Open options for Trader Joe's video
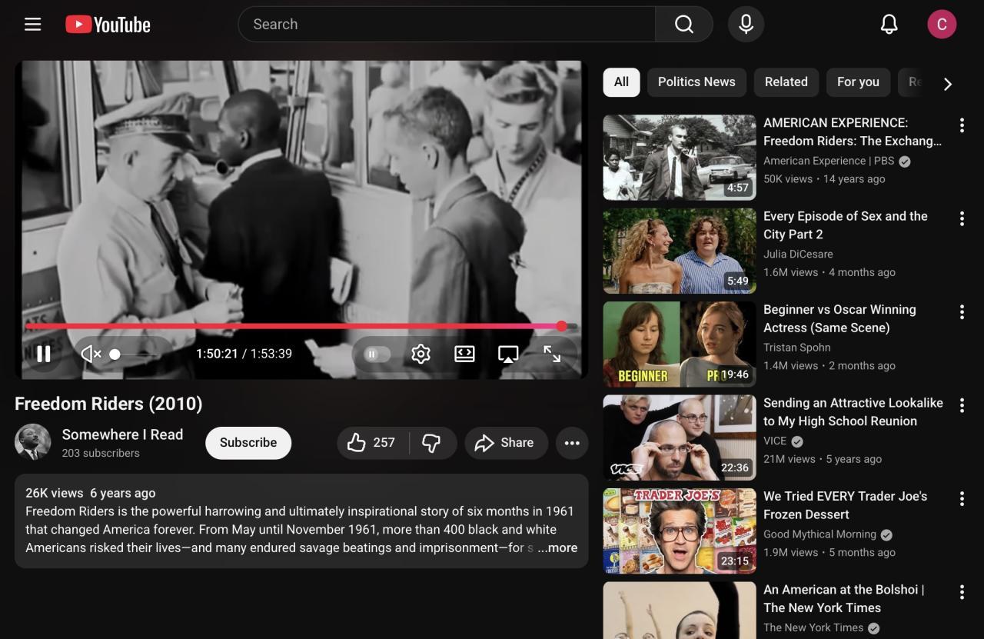The image size is (984, 639). click(962, 499)
